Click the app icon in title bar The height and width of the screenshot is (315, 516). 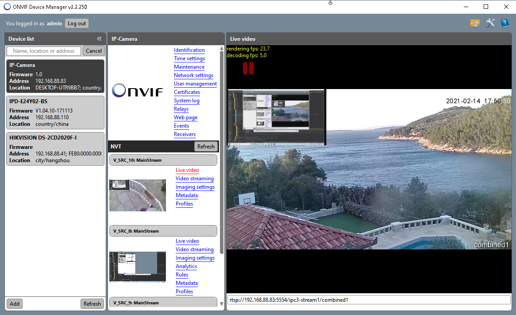coord(7,7)
